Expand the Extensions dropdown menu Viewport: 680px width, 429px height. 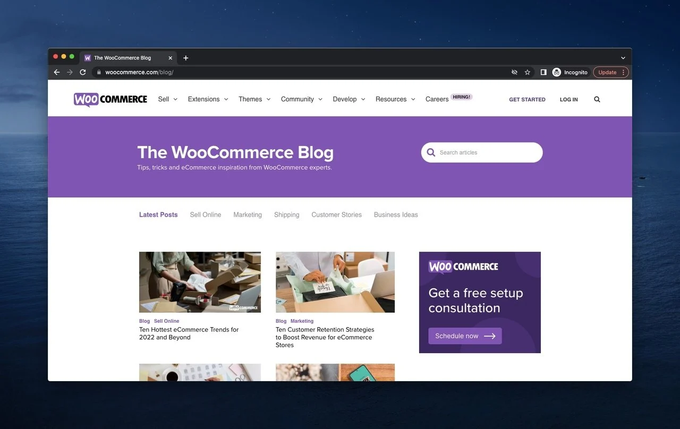pos(208,99)
